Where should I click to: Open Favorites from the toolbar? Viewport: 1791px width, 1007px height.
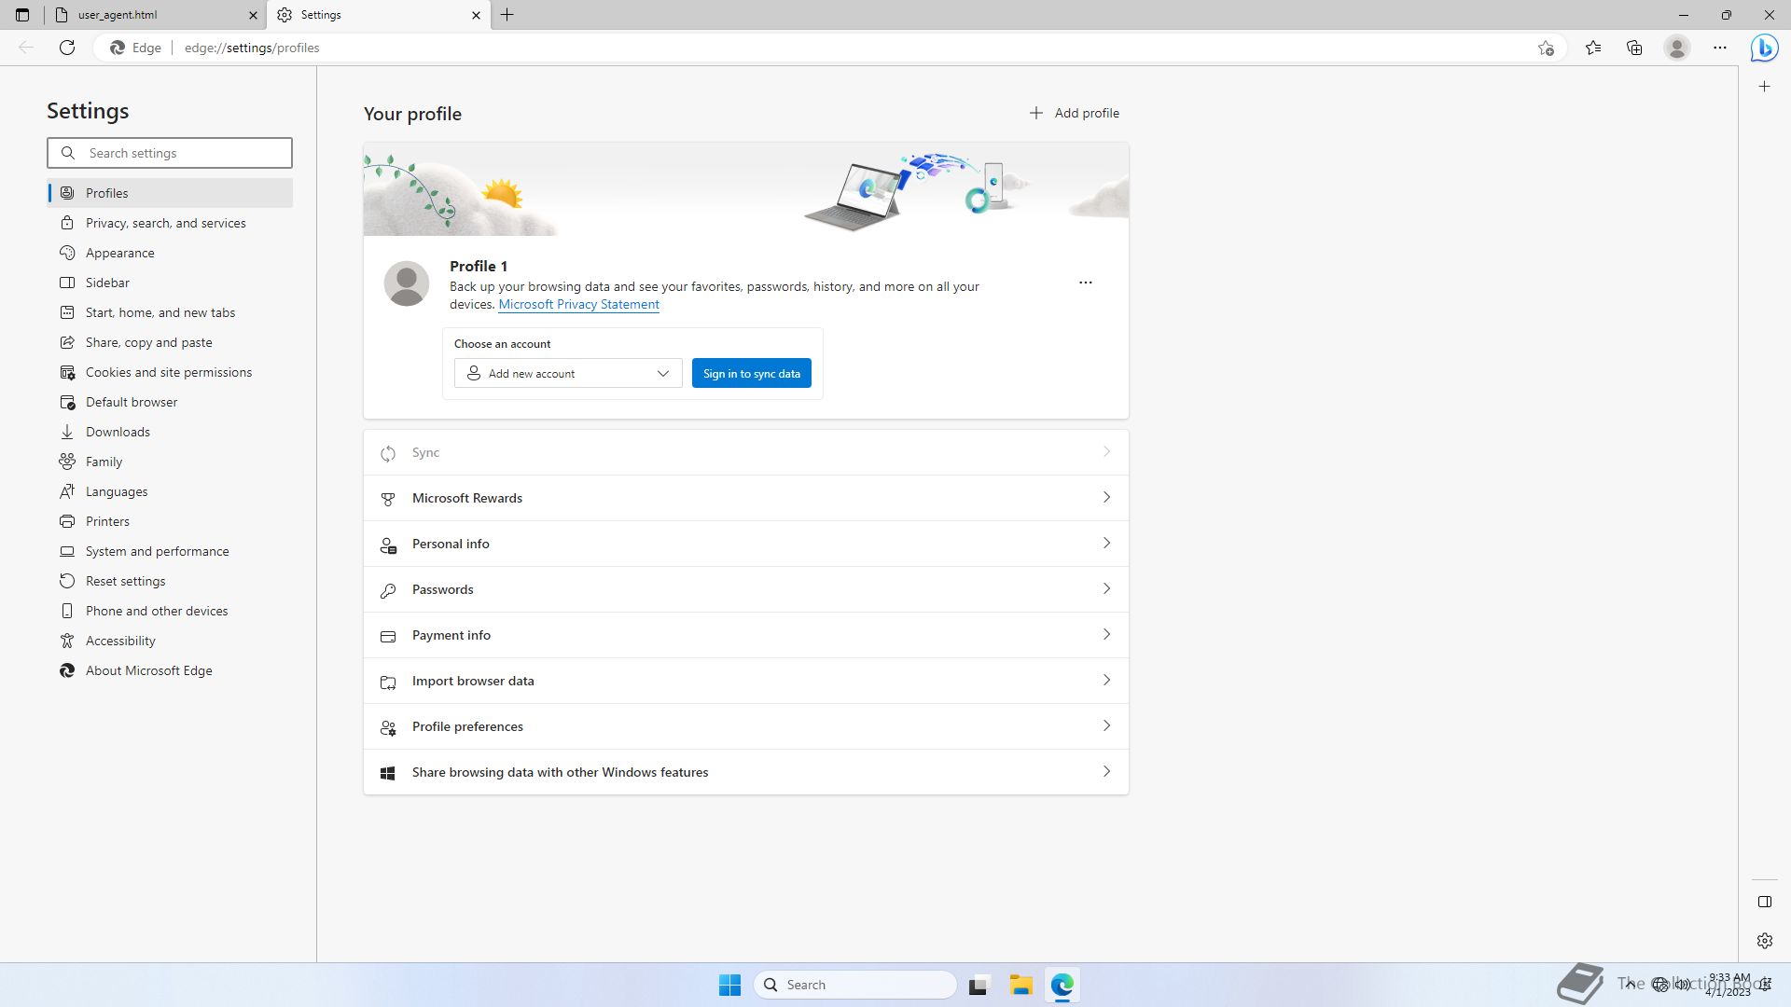(1593, 48)
